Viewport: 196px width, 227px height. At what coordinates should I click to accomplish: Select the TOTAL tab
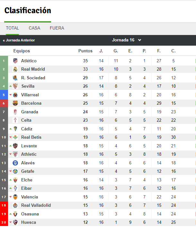click(x=12, y=28)
